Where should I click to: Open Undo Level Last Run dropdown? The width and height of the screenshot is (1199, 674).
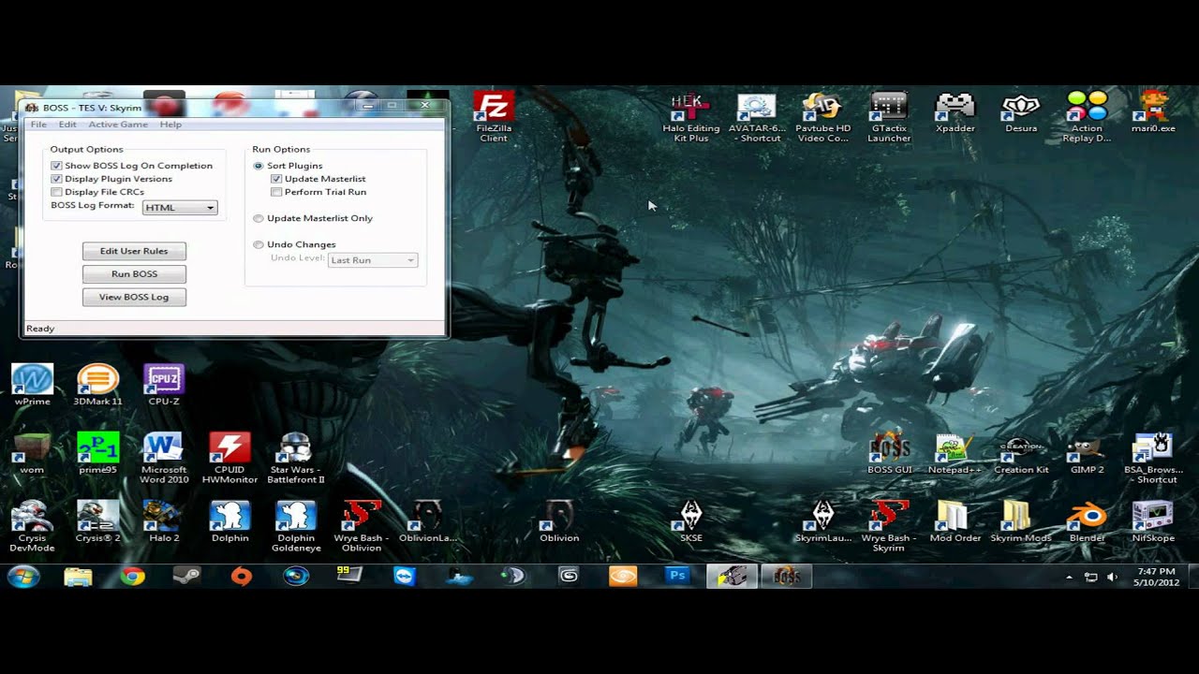pyautogui.click(x=373, y=260)
